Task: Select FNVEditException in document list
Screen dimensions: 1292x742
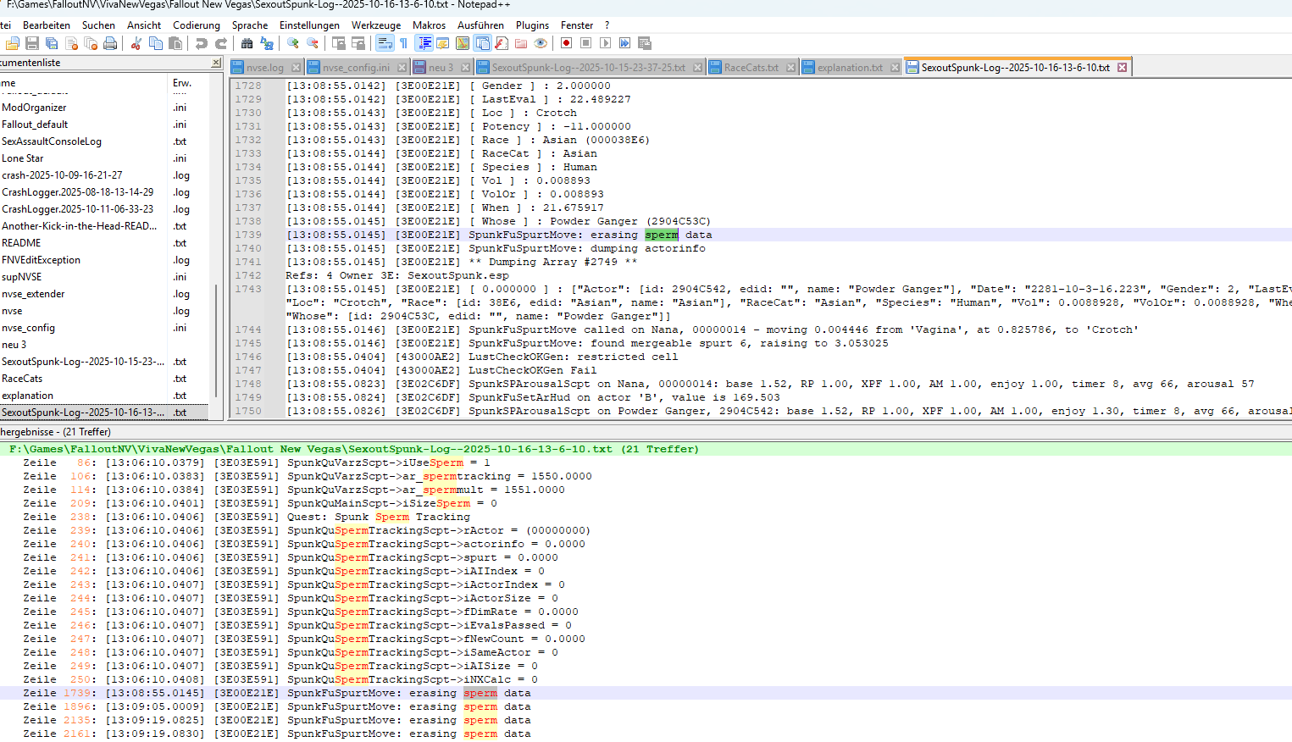Action: coord(41,260)
